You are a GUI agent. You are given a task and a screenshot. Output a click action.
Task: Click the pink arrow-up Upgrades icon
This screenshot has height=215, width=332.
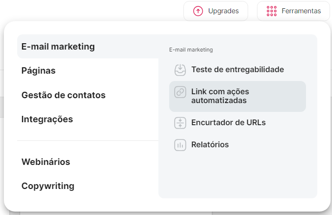click(198, 11)
